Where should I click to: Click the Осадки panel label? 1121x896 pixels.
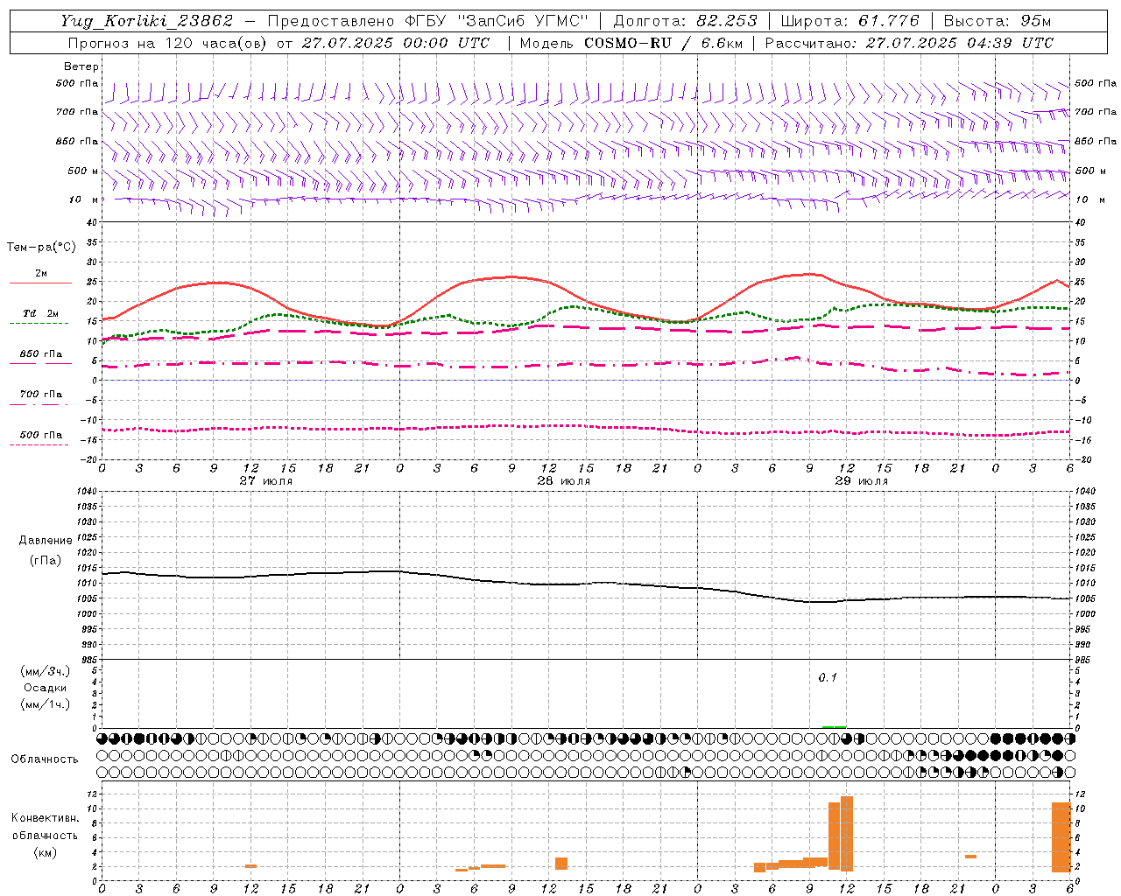tap(46, 688)
